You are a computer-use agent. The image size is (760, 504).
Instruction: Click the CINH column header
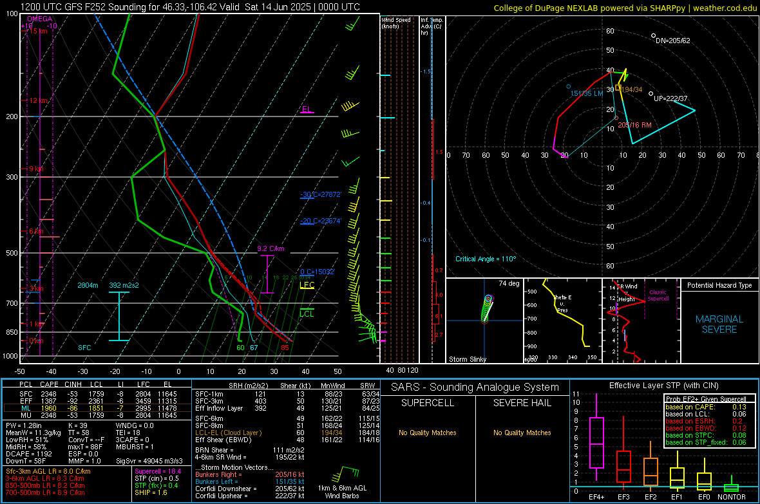click(x=73, y=384)
